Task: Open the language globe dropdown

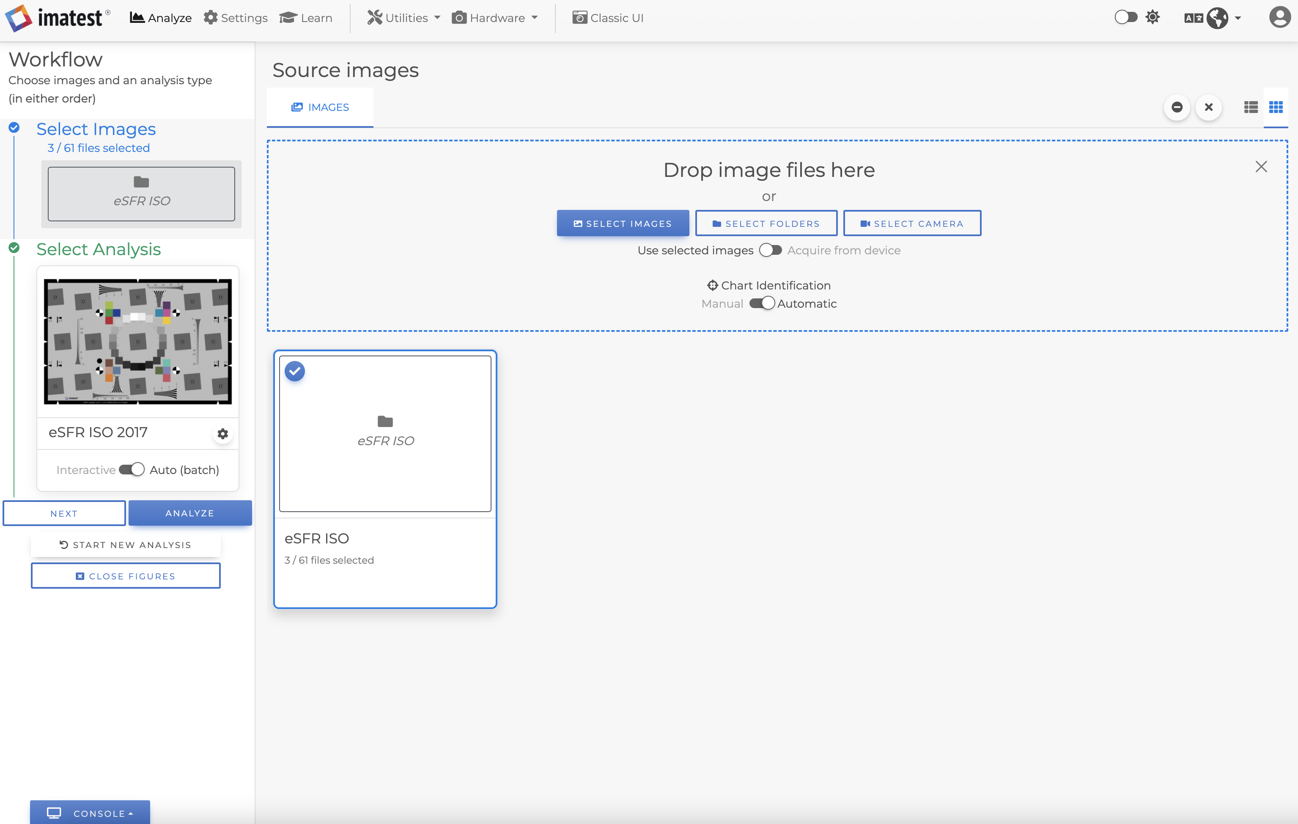Action: 1224,18
